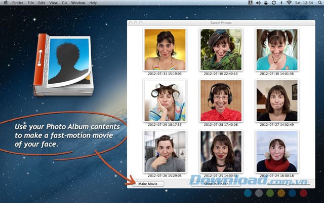The image size is (324, 203).
Task: Click the Saved Photos window title
Action: coord(221,23)
